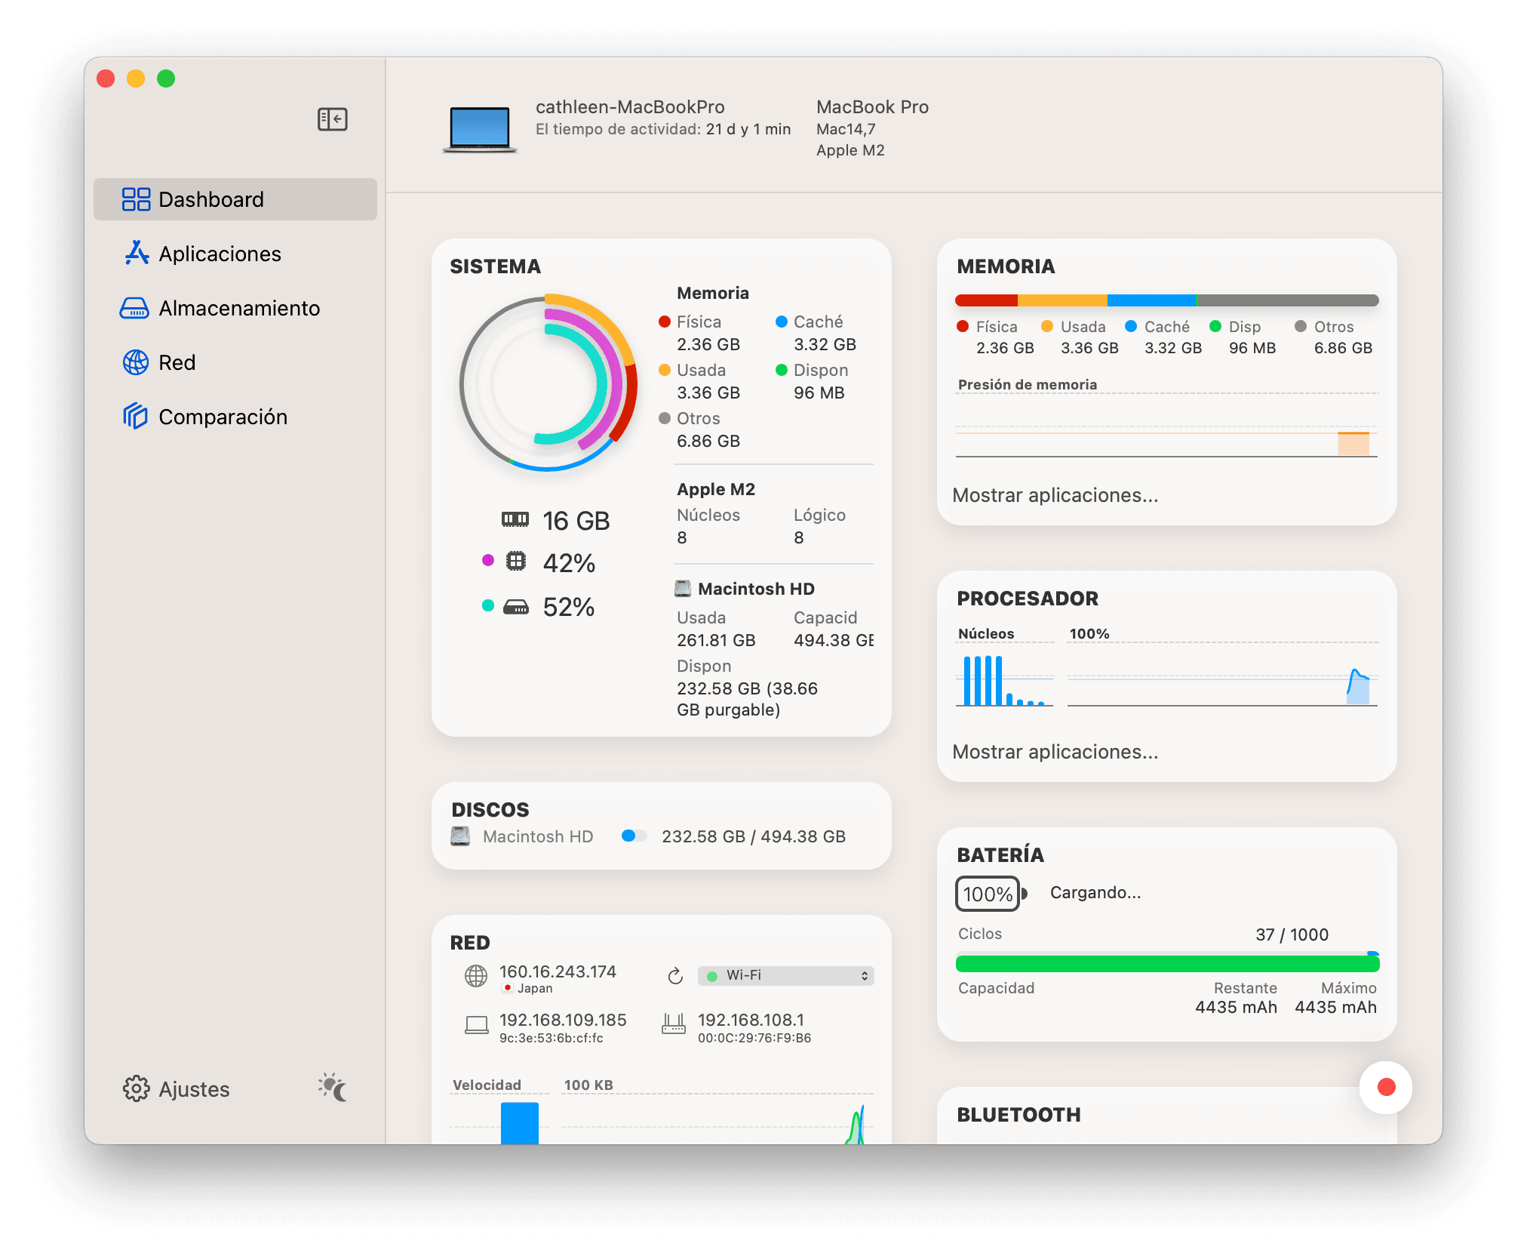1527x1256 pixels.
Task: Click the local IP 192.168.109.185
Action: (563, 1020)
